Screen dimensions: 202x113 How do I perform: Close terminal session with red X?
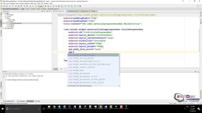[x=3, y=77]
